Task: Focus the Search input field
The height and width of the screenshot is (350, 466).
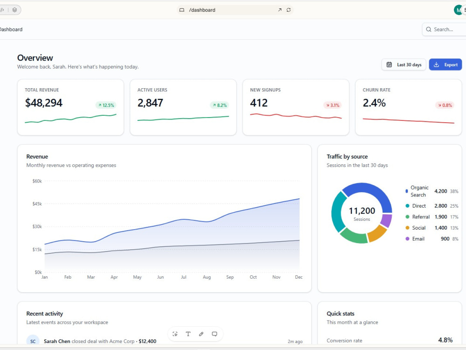Action: [444, 29]
